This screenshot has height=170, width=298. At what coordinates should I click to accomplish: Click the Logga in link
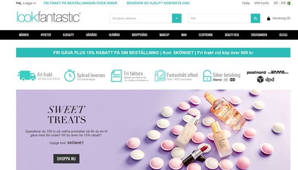tap(29, 3)
